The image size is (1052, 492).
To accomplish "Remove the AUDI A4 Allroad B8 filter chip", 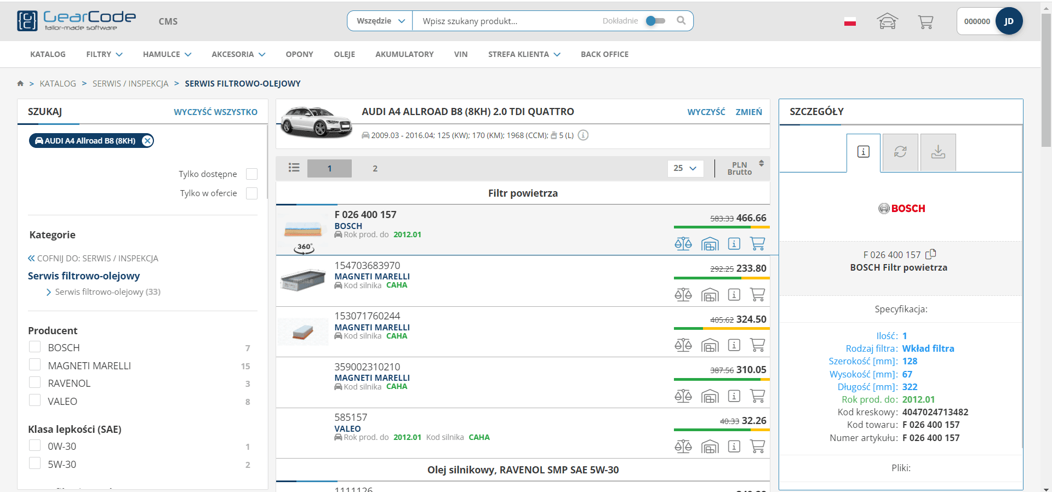I will (x=147, y=141).
